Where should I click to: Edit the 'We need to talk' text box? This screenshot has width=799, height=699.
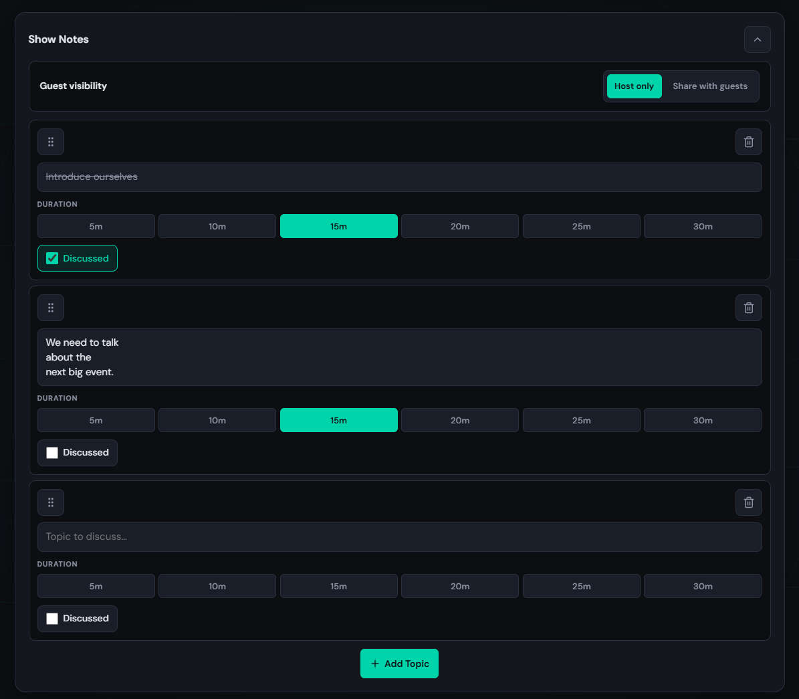(400, 357)
